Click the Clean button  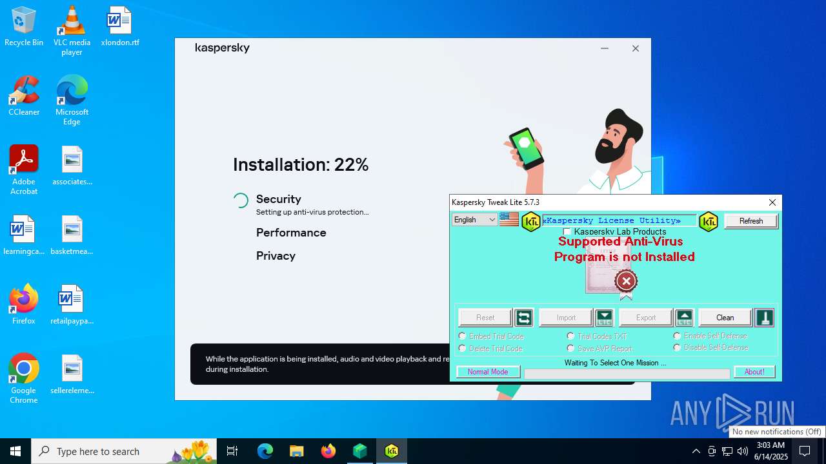pyautogui.click(x=725, y=318)
